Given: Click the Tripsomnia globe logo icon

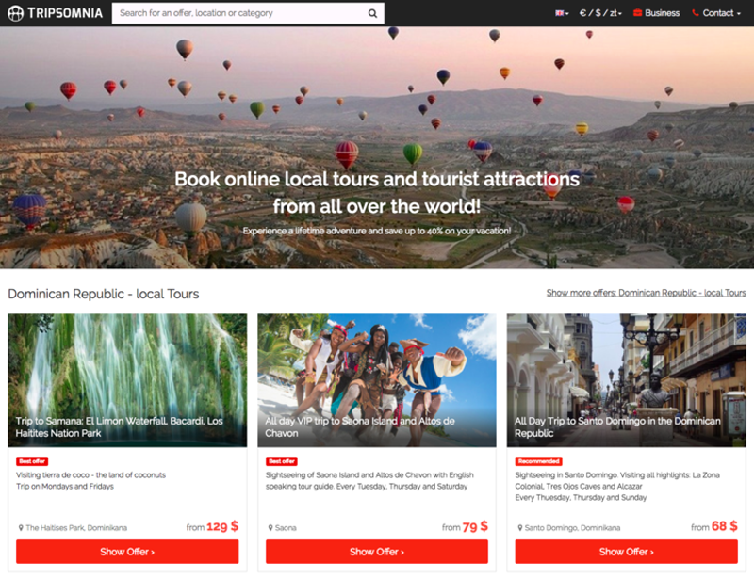Looking at the screenshot, I should pyautogui.click(x=15, y=13).
